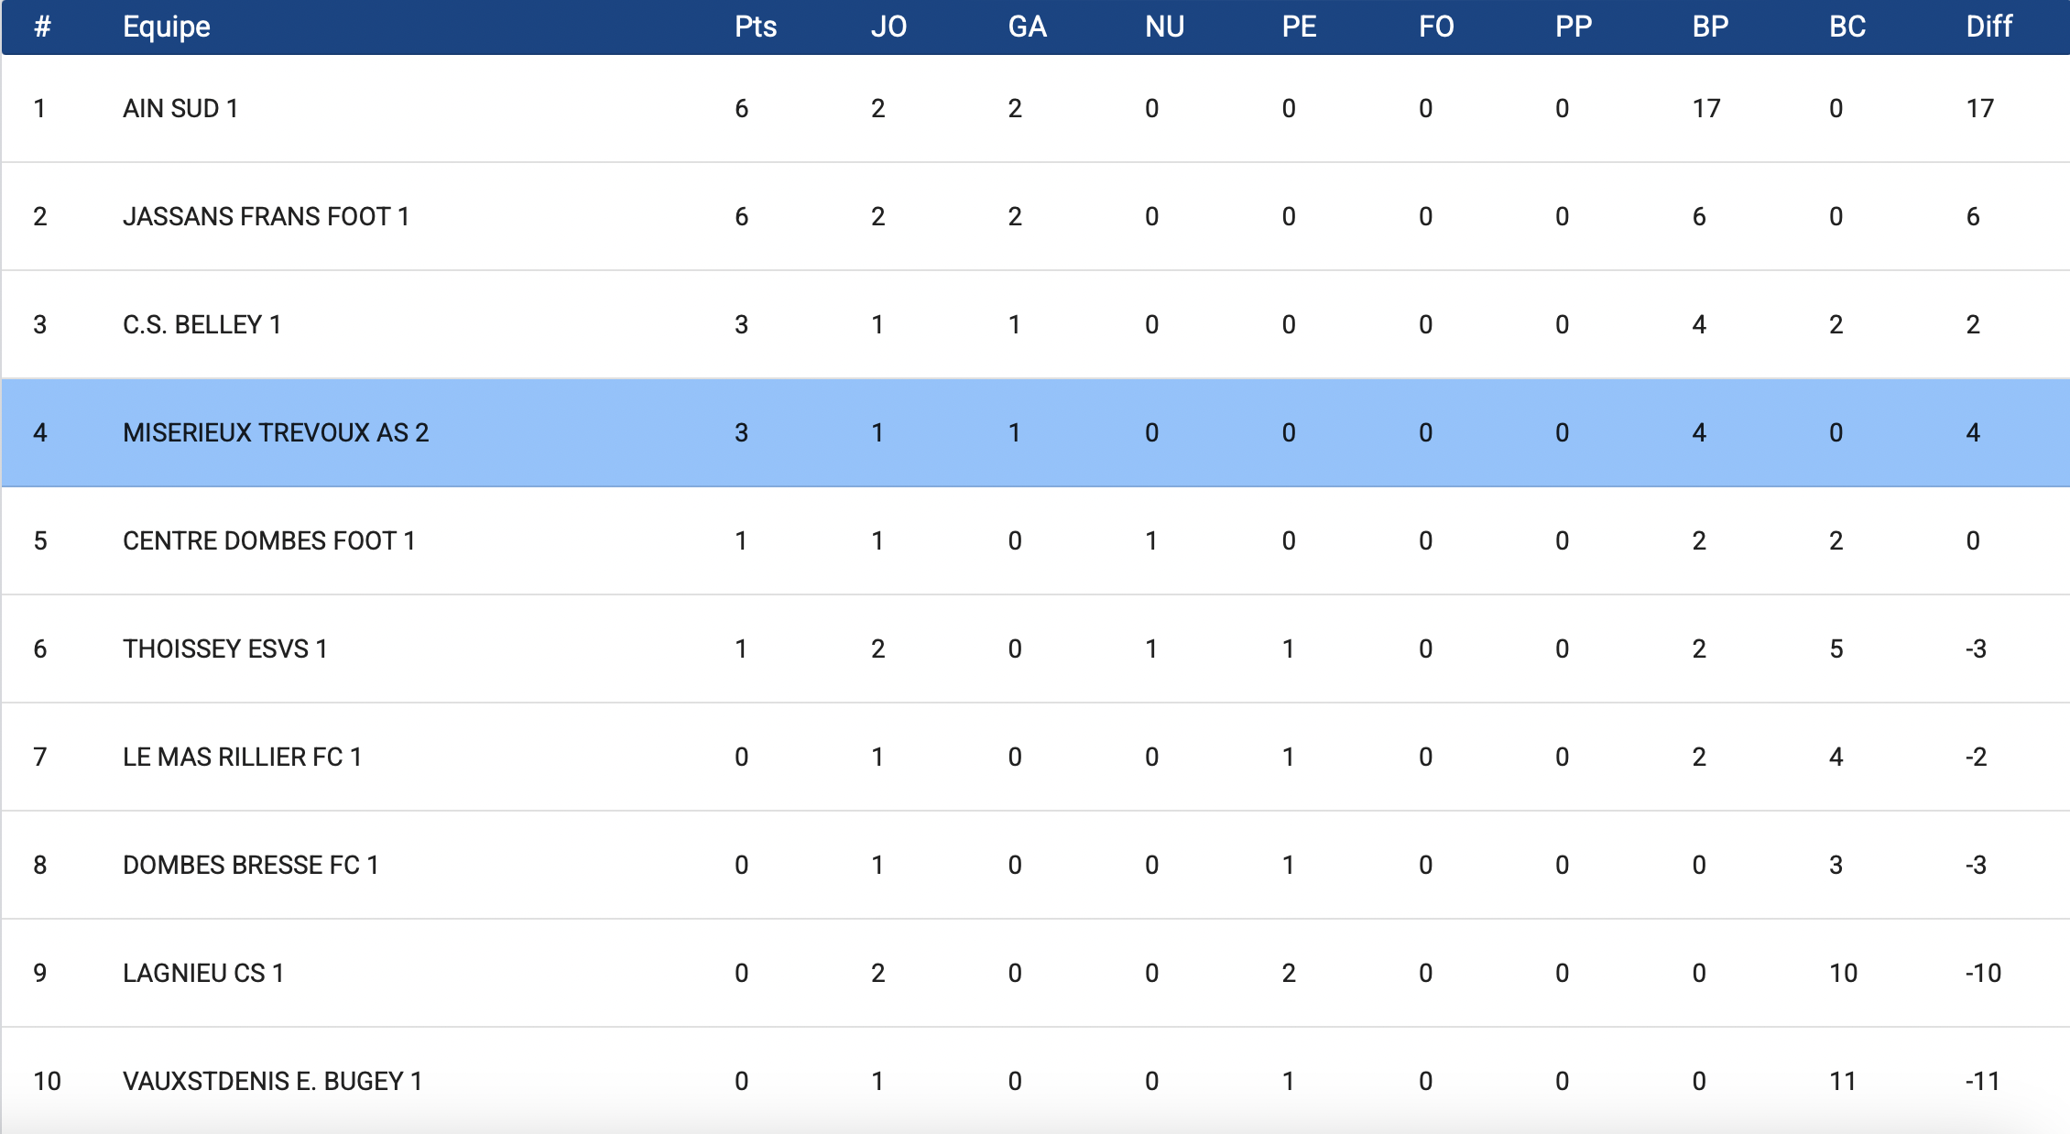This screenshot has width=2070, height=1134.
Task: Select CENTRE DOMBES FOOT 1 team
Action: click(x=268, y=541)
